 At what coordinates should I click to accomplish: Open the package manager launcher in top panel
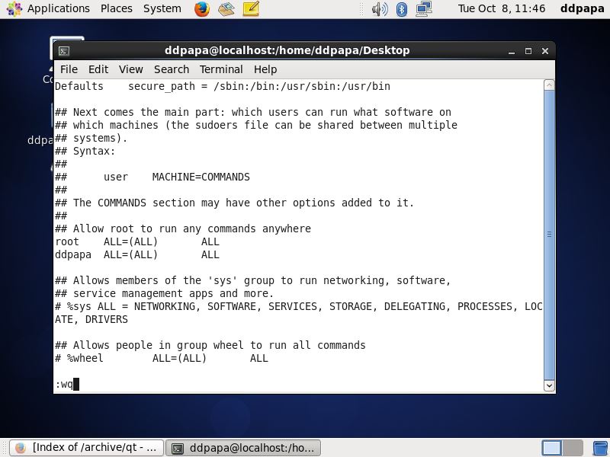[225, 9]
